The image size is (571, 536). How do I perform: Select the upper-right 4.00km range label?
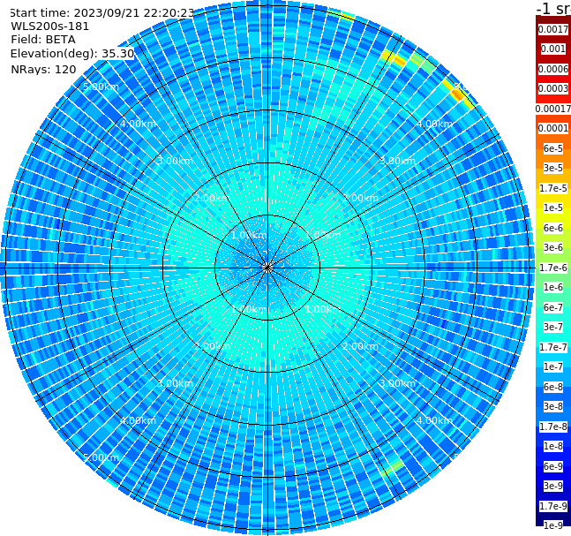click(434, 124)
